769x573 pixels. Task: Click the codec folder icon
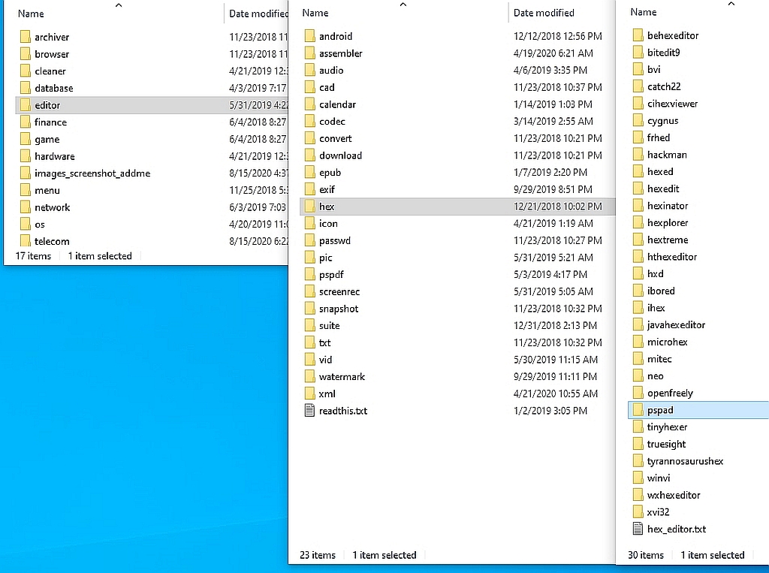pos(309,121)
